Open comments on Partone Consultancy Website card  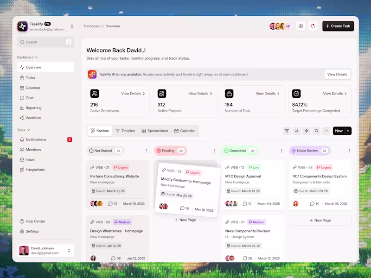pos(113,203)
